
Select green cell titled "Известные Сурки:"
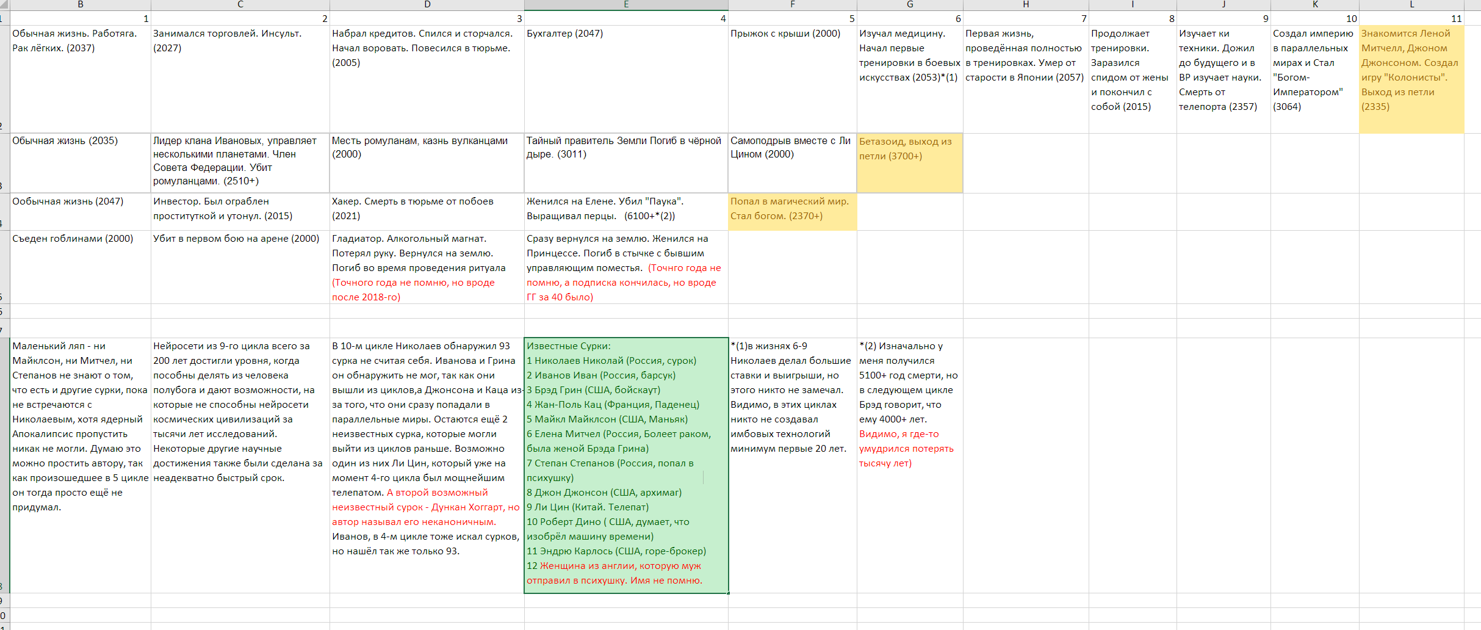click(626, 465)
